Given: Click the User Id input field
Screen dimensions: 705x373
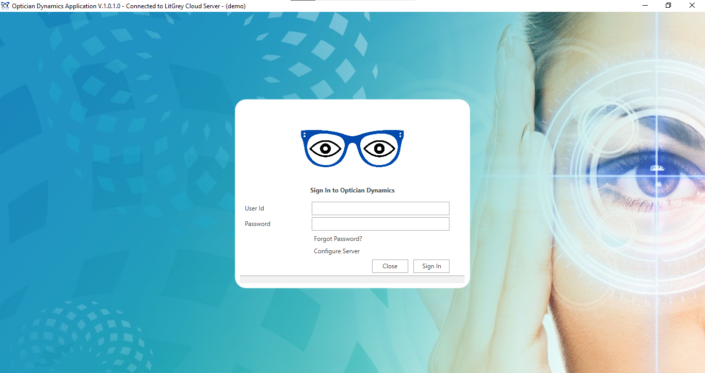Looking at the screenshot, I should [x=380, y=208].
